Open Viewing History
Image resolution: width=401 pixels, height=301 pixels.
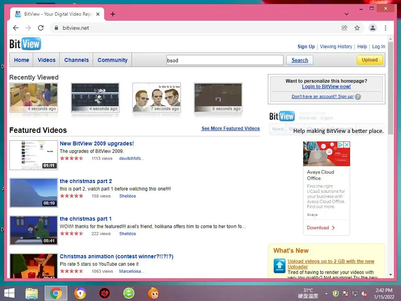pos(336,47)
